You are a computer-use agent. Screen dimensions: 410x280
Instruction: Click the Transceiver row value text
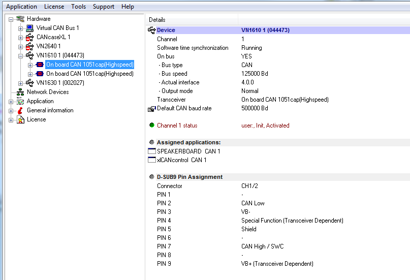285,100
